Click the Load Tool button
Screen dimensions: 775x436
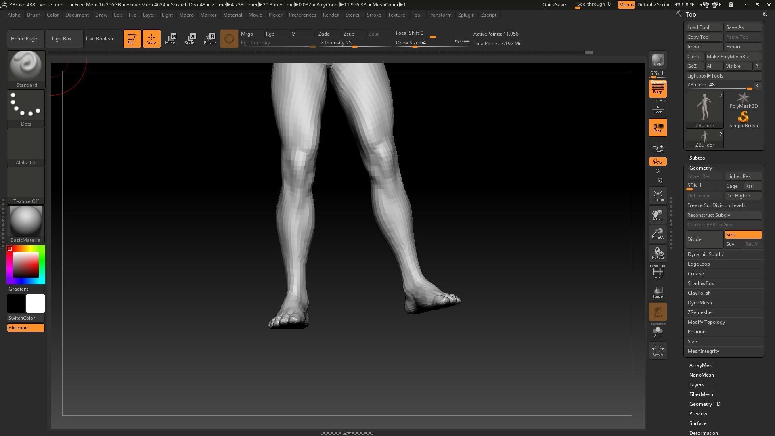704,27
